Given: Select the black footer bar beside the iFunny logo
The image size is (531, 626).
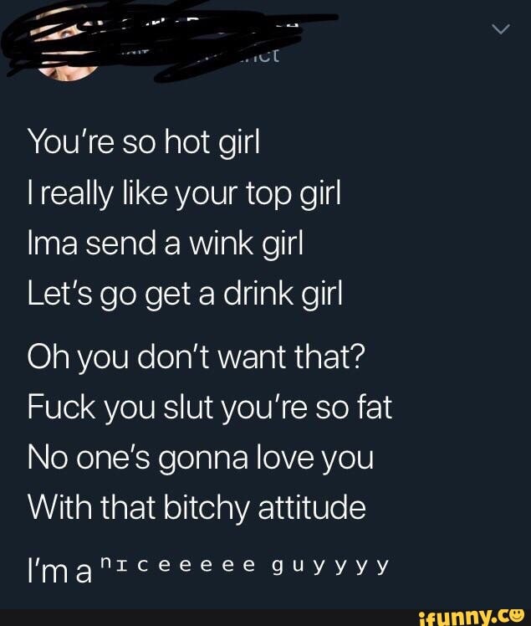Looking at the screenshot, I should tap(207, 618).
